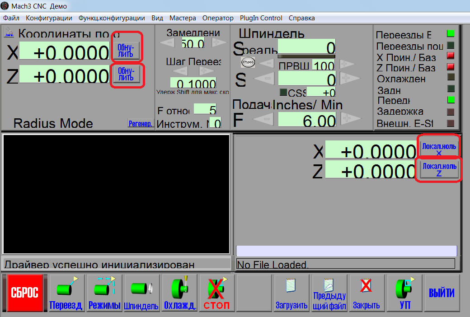
Task: Click the spindle real speed progress bar
Action: 306,56
